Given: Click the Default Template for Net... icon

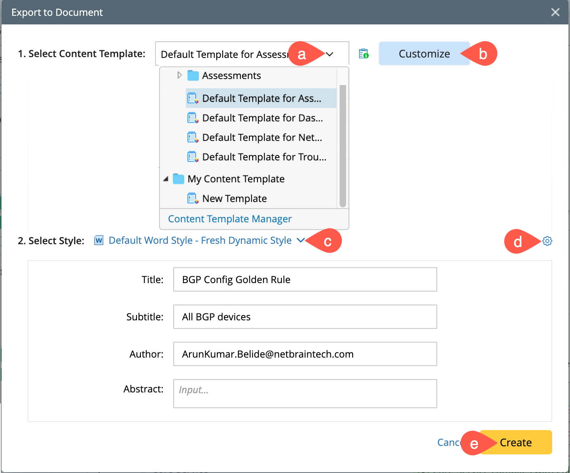Looking at the screenshot, I should point(193,138).
